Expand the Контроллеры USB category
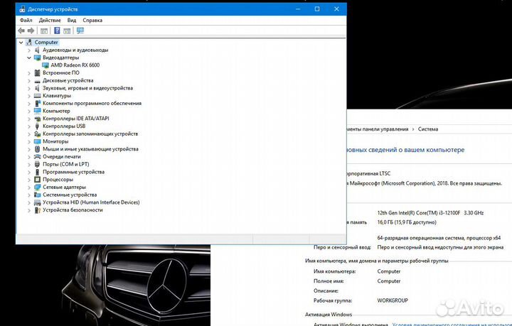The image size is (512, 326). click(x=29, y=126)
